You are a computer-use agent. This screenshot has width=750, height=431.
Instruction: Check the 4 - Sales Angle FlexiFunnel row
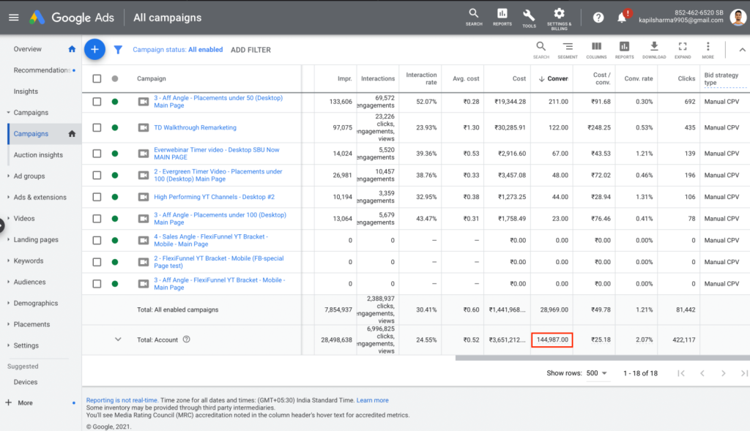pos(97,240)
